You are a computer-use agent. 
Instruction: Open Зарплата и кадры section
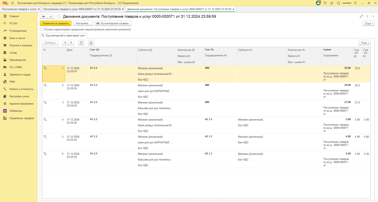point(20,74)
